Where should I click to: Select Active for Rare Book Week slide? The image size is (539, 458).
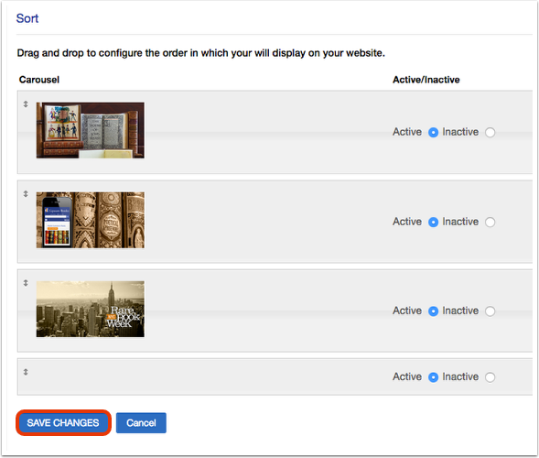click(x=433, y=311)
